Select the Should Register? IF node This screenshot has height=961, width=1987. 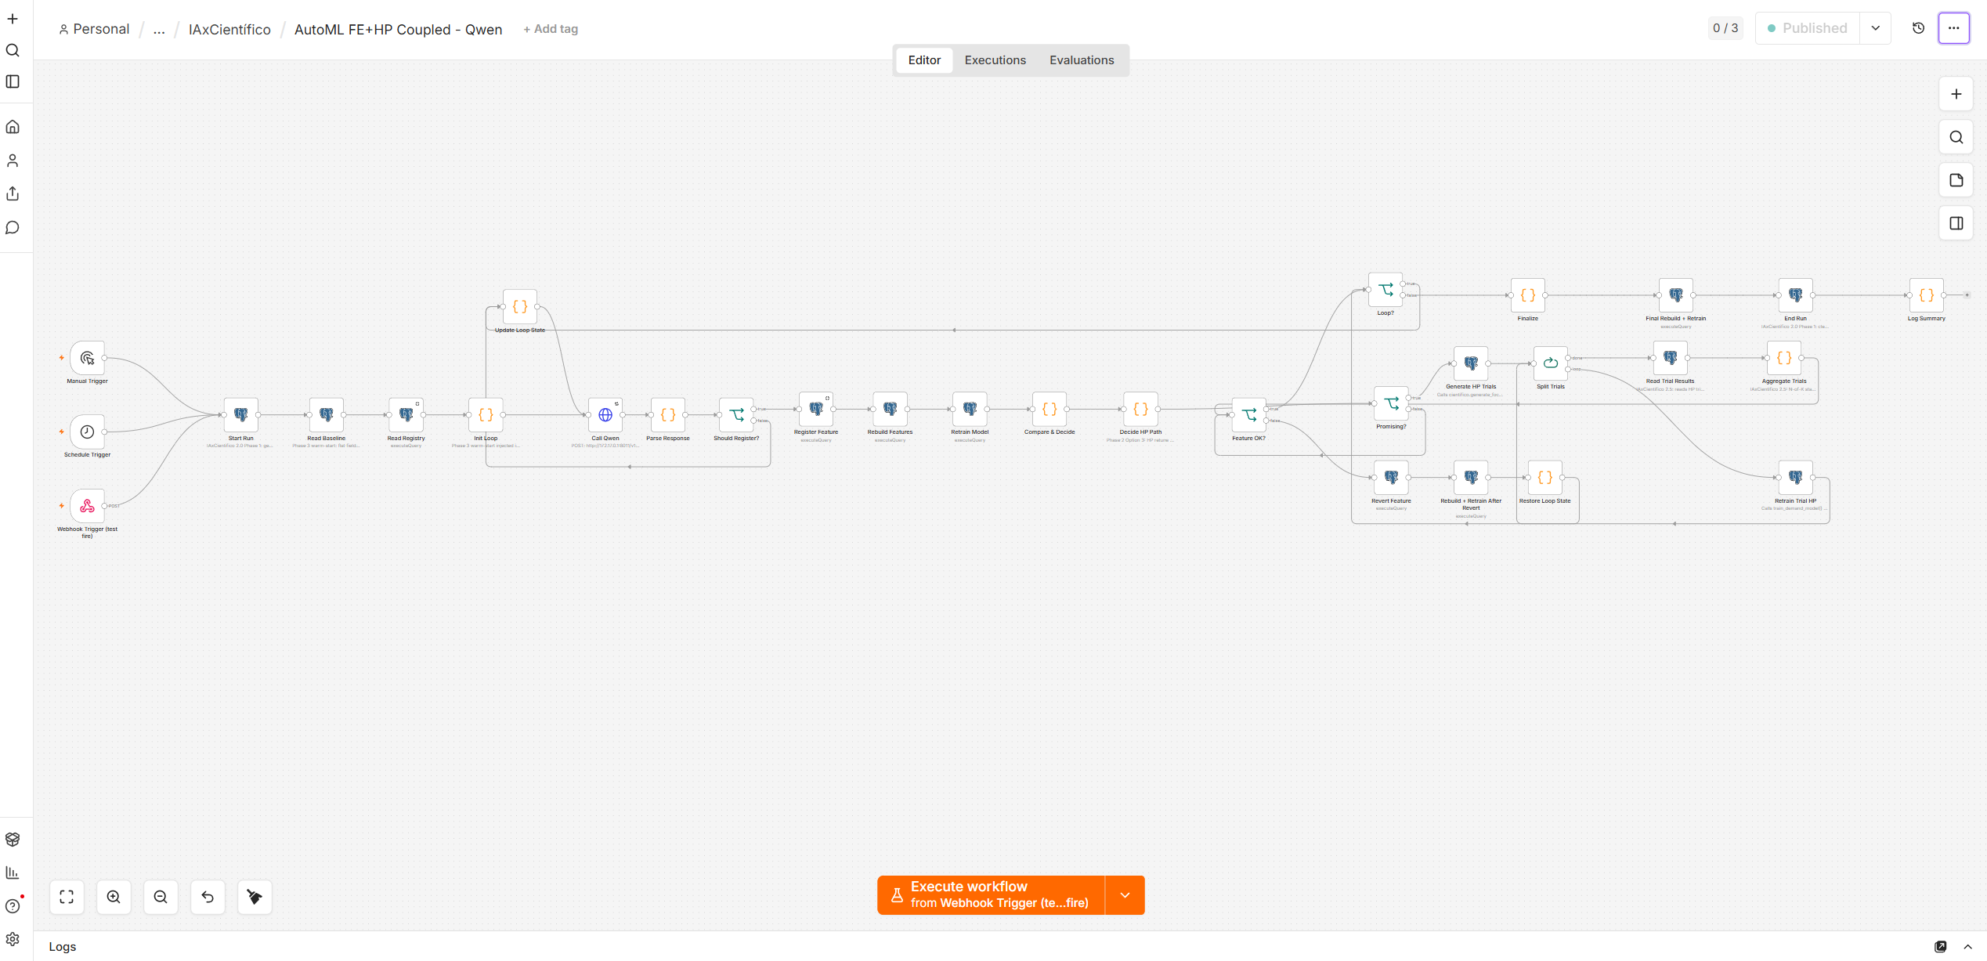click(736, 415)
